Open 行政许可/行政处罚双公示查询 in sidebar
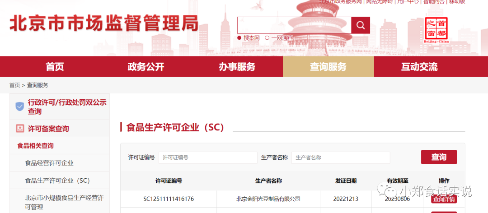This screenshot has height=213, width=488. pyautogui.click(x=67, y=106)
